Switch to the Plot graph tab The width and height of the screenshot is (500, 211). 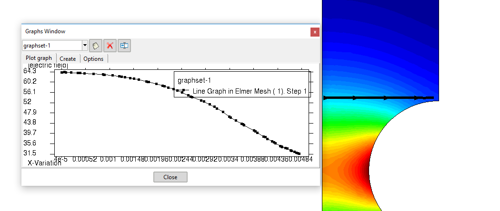pyautogui.click(x=39, y=58)
